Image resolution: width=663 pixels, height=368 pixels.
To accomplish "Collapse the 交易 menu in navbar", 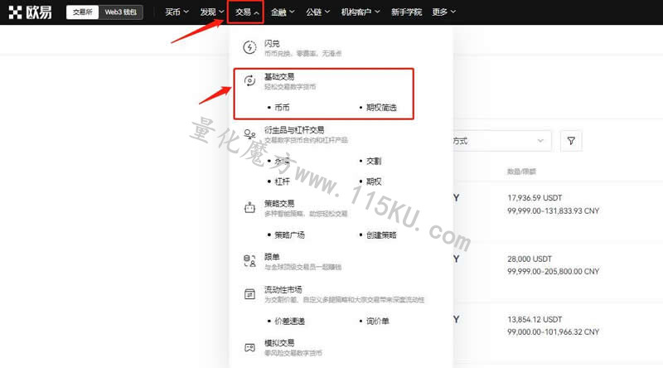I will (247, 12).
